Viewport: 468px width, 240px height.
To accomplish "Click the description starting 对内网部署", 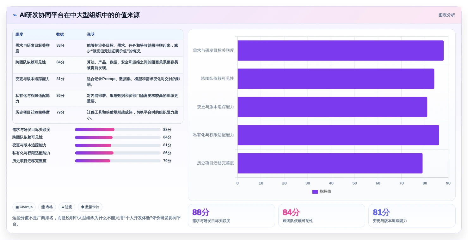I will 132,98.
